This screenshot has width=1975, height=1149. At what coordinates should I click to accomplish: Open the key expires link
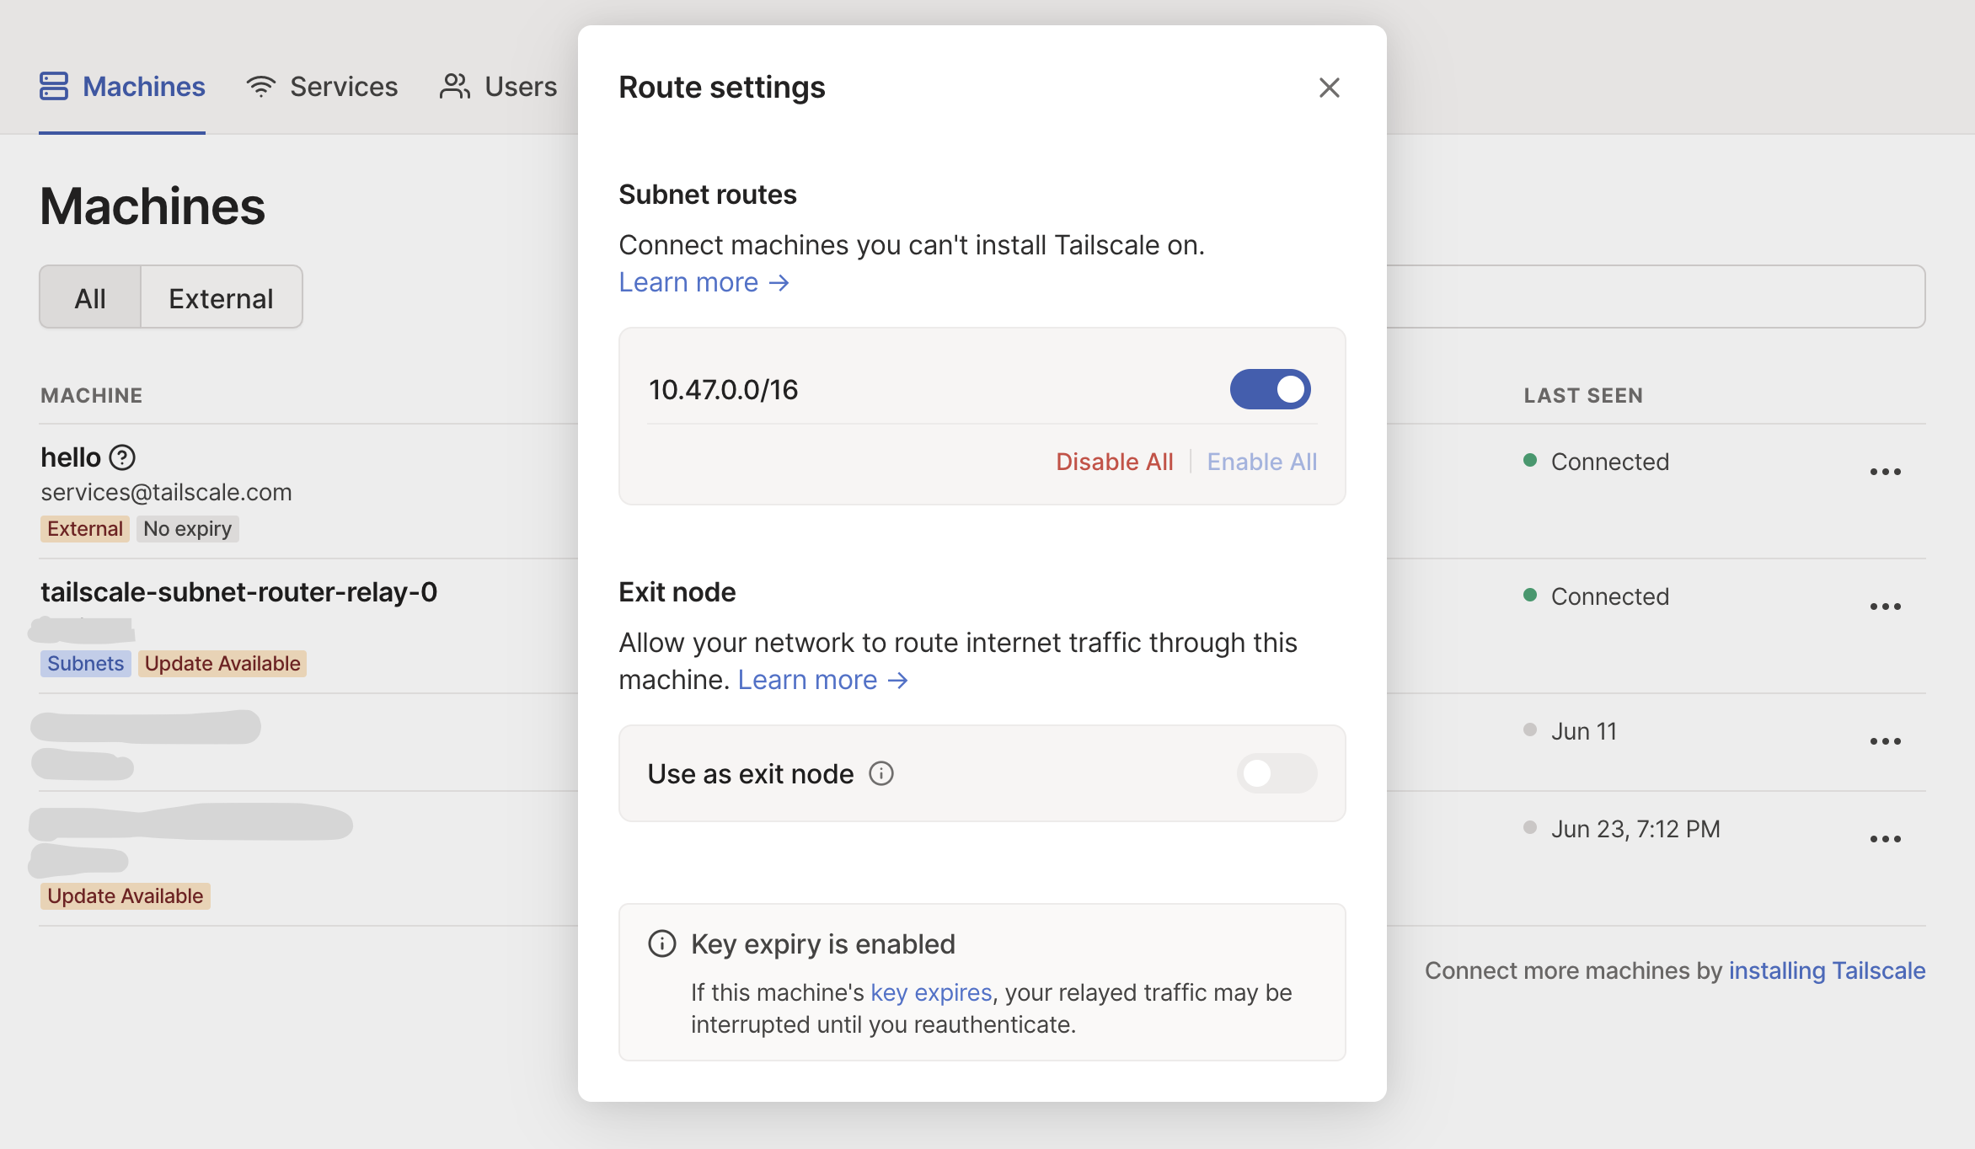[x=931, y=992]
